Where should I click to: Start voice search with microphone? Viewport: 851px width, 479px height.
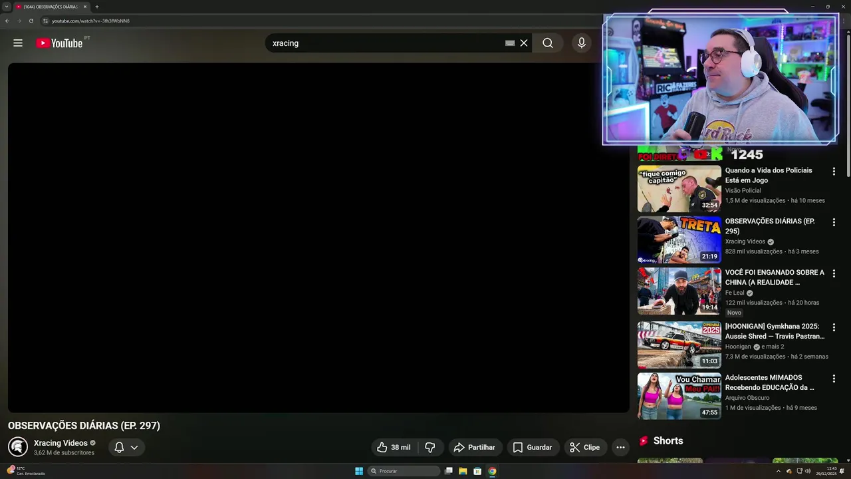click(582, 43)
